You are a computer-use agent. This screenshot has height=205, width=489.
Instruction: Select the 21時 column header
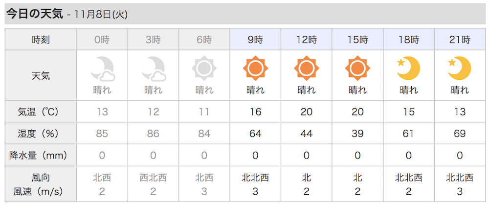point(460,39)
